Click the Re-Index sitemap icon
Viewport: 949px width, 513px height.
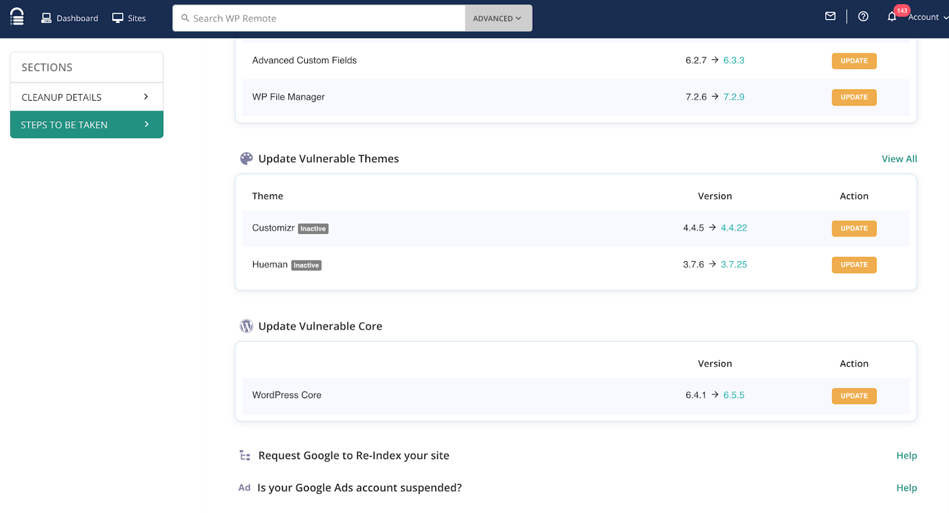click(245, 456)
